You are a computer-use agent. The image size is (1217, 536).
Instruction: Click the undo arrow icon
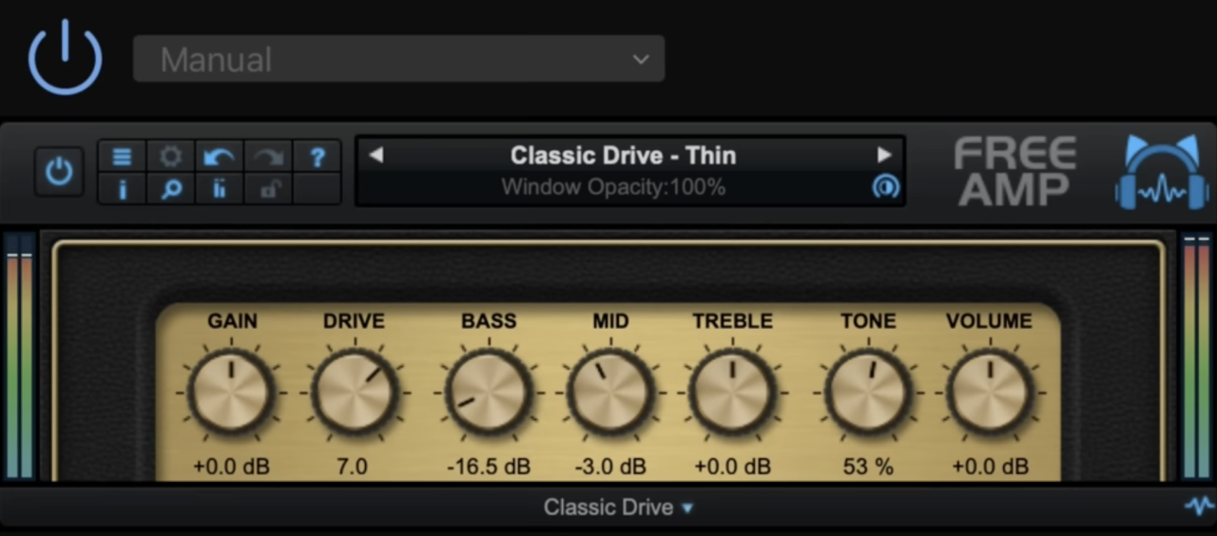click(x=220, y=157)
